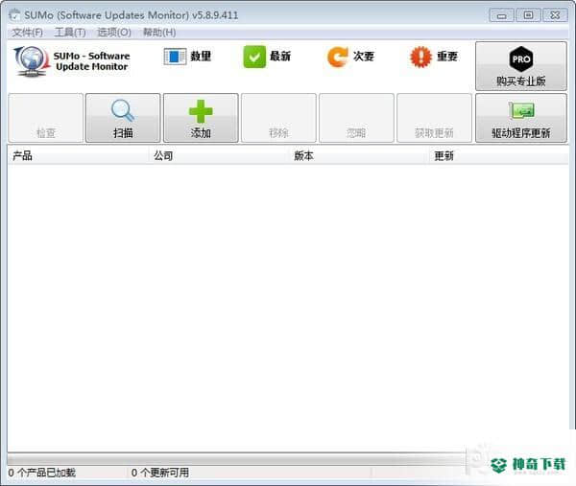576x486 pixels.
Task: Click the red exclamation 重要 icon
Action: point(420,57)
